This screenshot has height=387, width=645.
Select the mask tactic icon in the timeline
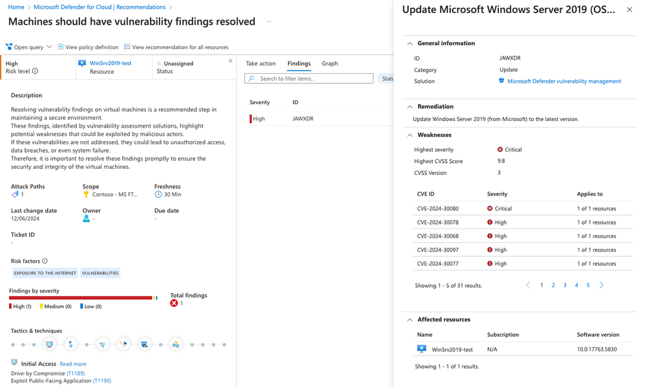pos(144,344)
